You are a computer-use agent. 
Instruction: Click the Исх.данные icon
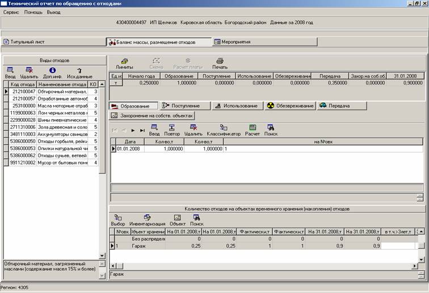79,70
